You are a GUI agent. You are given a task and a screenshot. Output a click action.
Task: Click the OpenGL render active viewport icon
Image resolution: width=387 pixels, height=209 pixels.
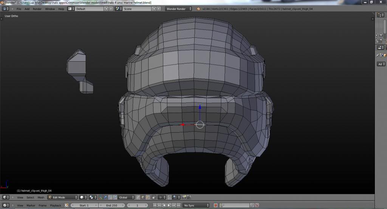point(184,197)
